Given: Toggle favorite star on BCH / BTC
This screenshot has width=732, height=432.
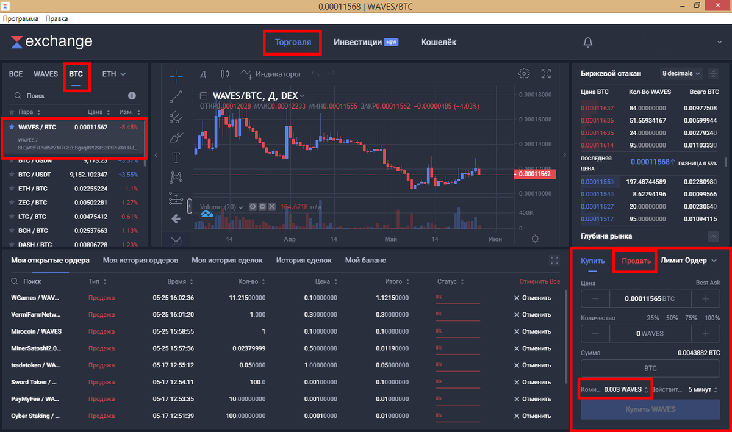Looking at the screenshot, I should [12, 231].
